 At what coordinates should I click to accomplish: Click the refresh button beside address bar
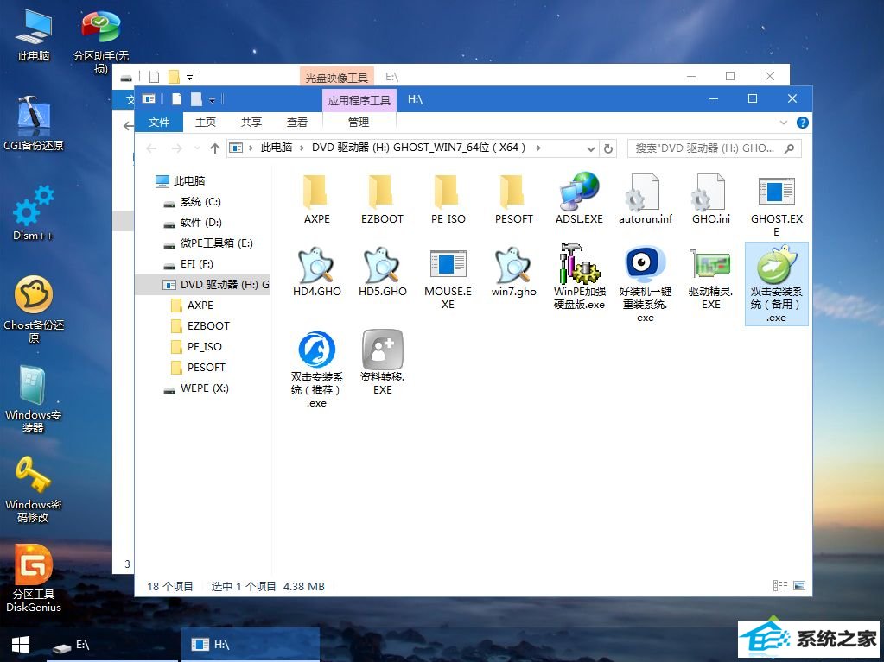coord(608,148)
